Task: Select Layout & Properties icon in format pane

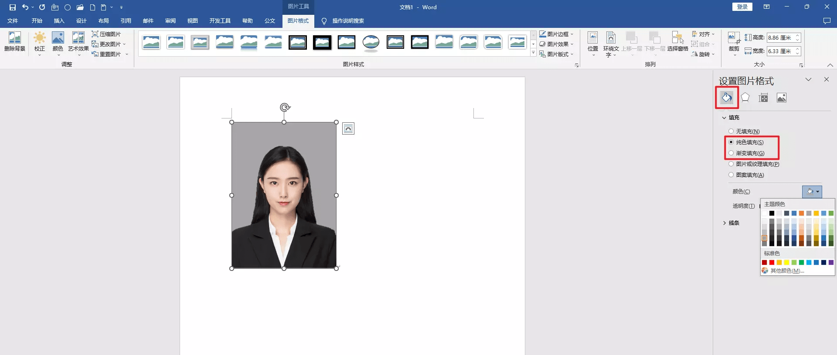Action: click(x=763, y=98)
